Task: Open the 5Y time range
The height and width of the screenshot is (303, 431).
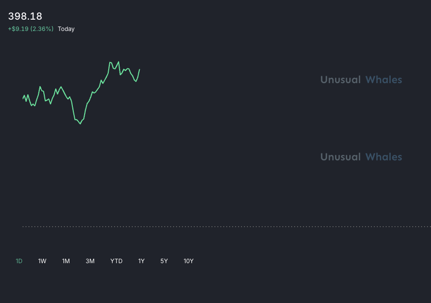Action: [x=164, y=261]
